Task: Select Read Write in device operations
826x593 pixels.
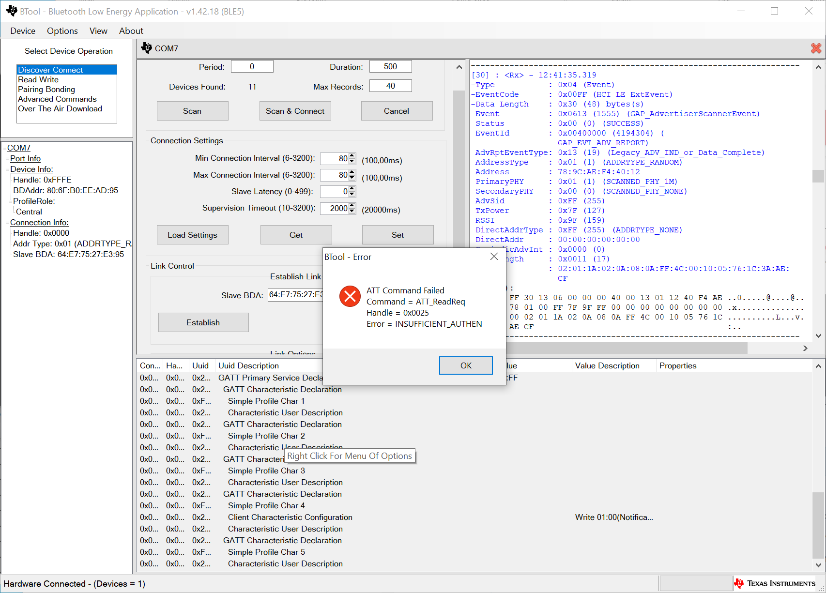Action: coord(38,79)
